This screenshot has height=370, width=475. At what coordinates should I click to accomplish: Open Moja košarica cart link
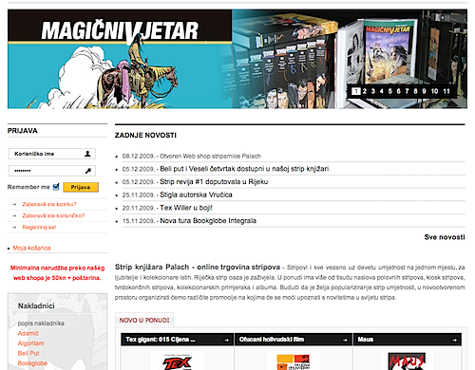point(31,248)
